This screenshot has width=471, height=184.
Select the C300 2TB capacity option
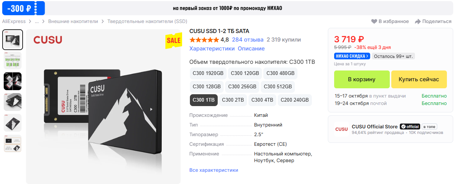coord(233,100)
